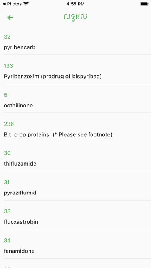Viewport: 151px width, 268px height.
Task: Select the thifluzamide row
Action: [x=75, y=158]
